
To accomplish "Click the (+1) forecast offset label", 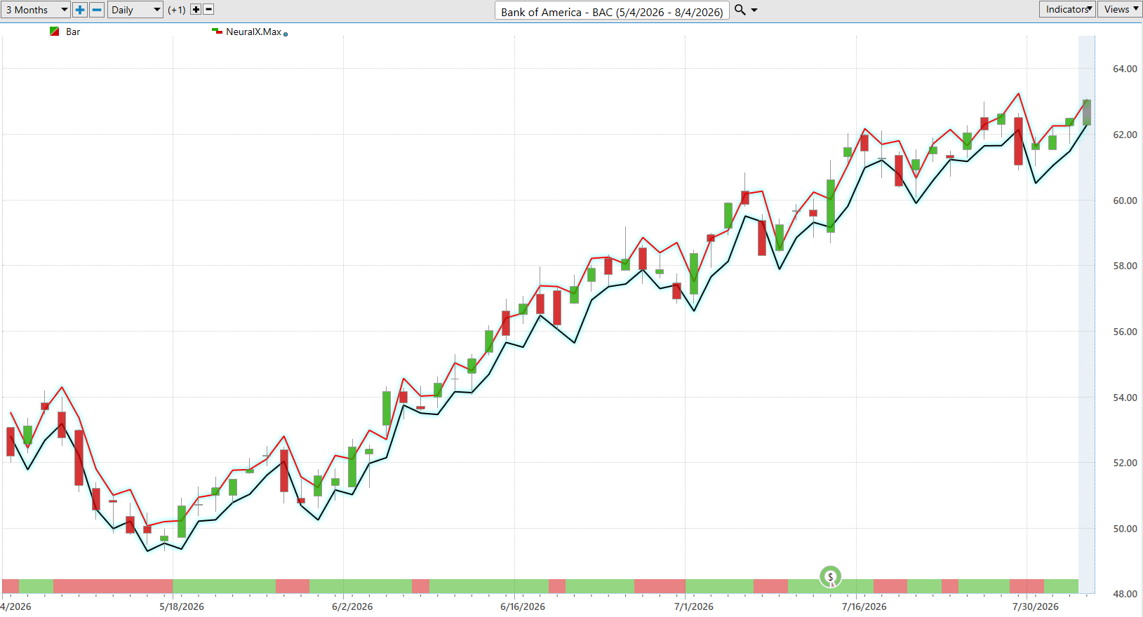I will click(x=177, y=10).
